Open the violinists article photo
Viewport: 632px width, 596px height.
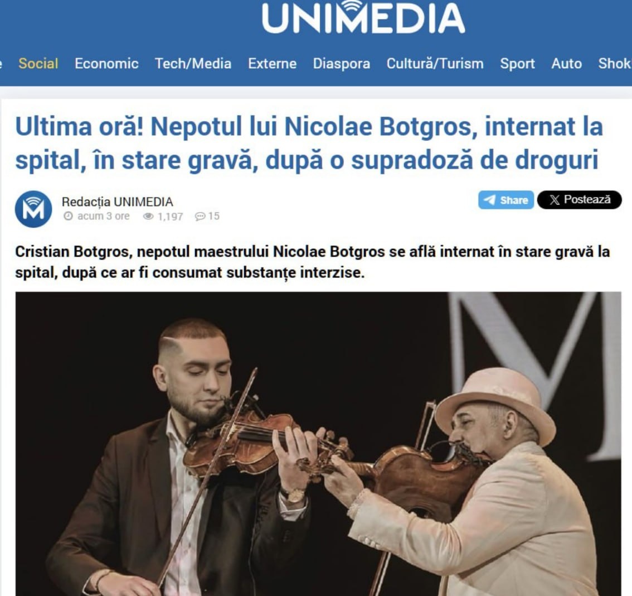[318, 444]
